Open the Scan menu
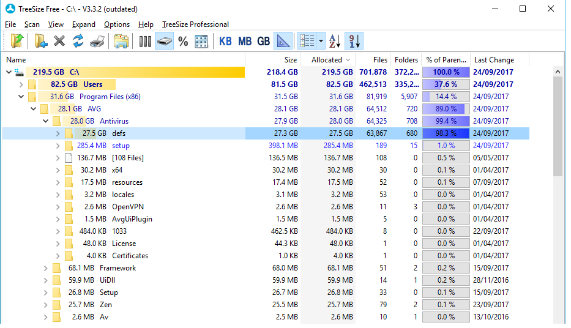 [32, 24]
